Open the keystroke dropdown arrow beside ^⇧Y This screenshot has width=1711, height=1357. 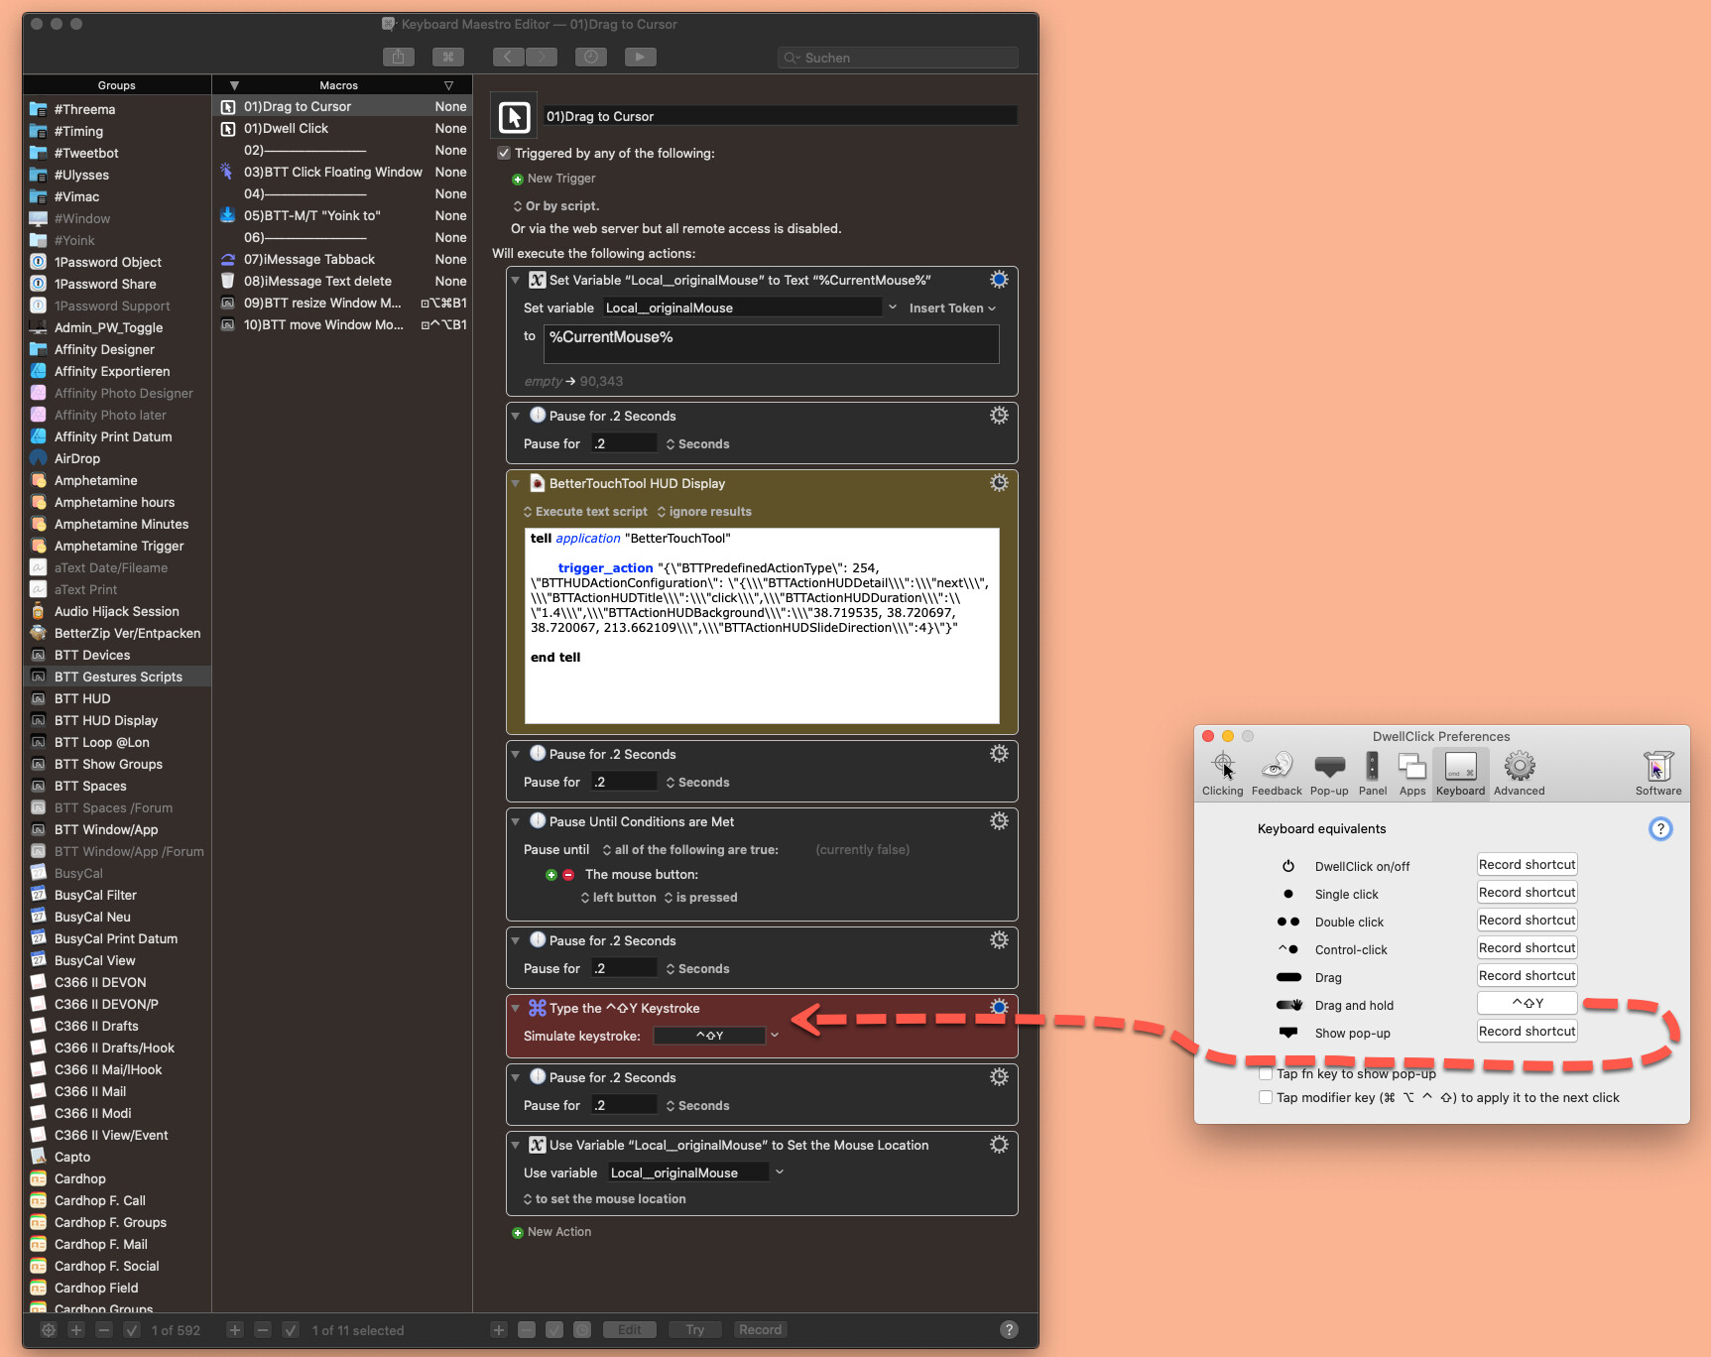(775, 1036)
